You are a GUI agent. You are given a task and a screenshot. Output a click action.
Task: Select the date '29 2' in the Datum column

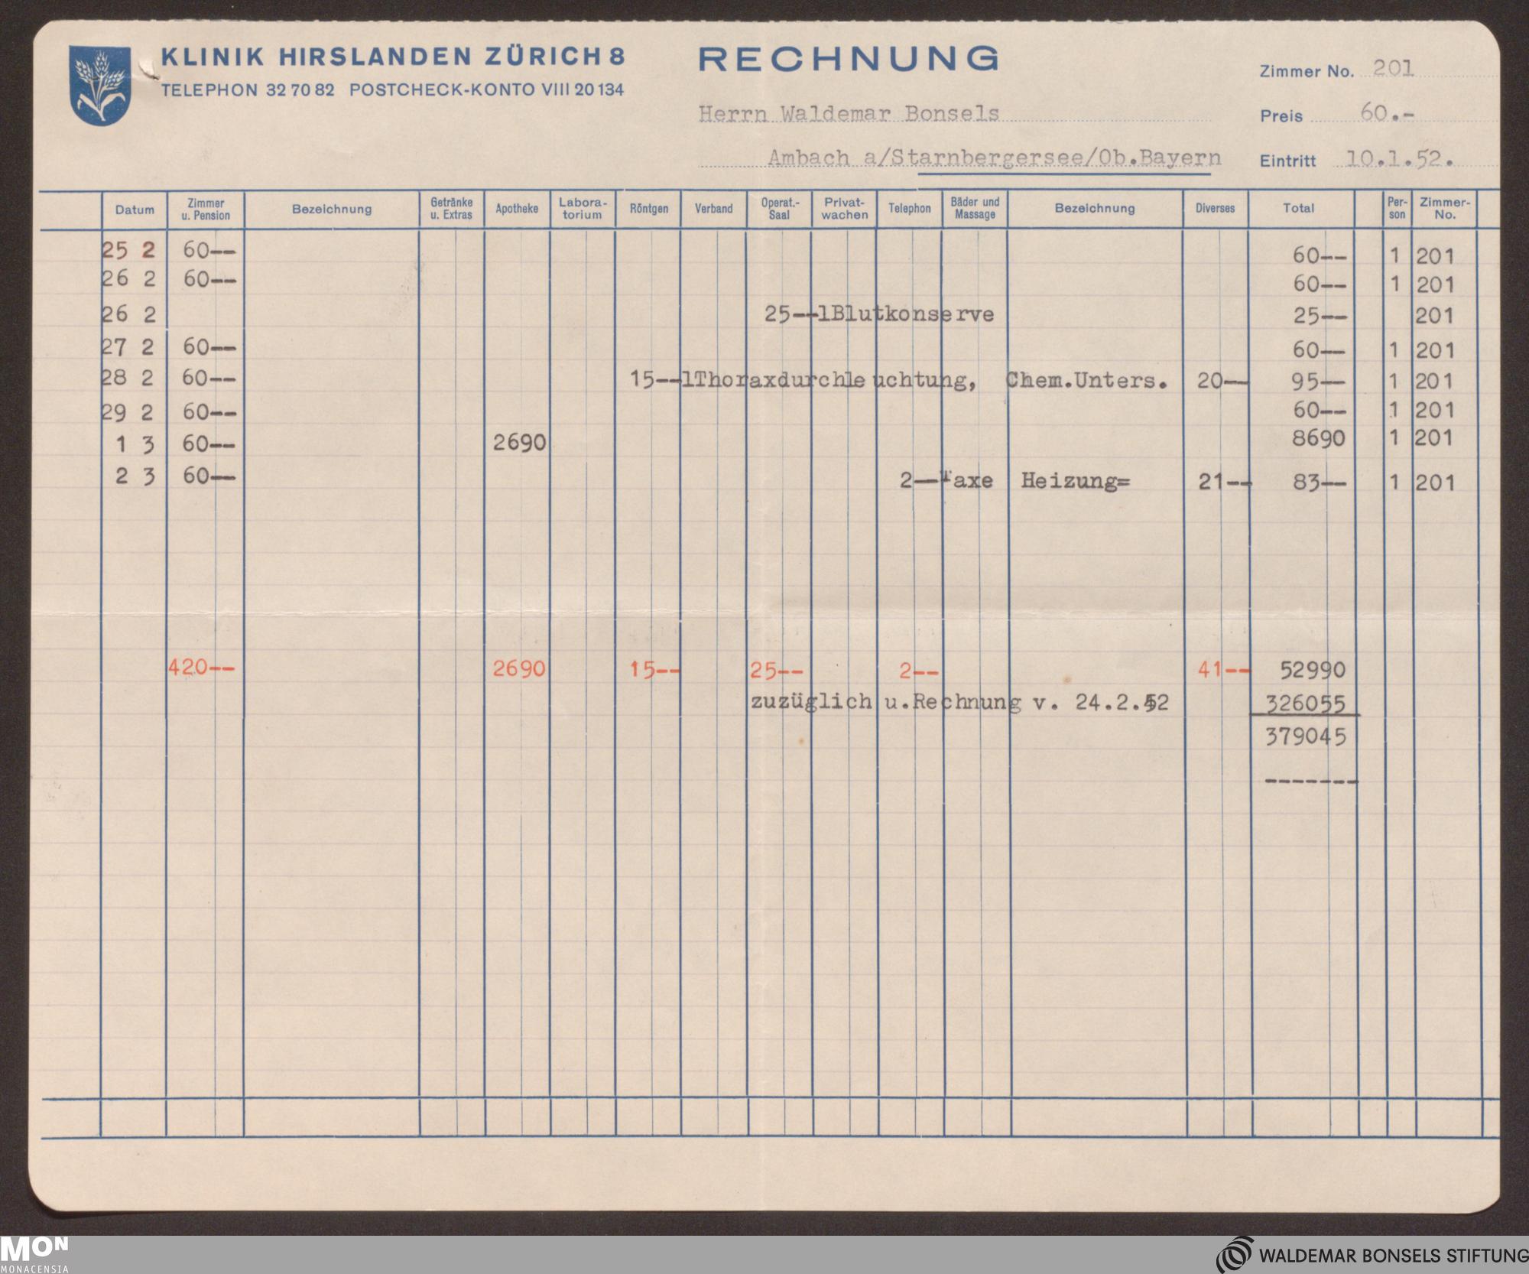tap(128, 413)
